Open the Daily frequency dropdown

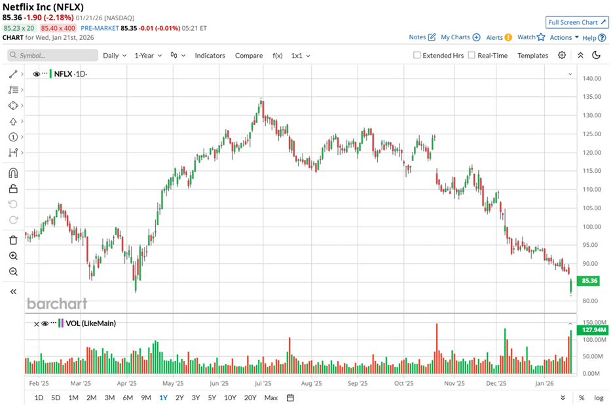click(115, 56)
